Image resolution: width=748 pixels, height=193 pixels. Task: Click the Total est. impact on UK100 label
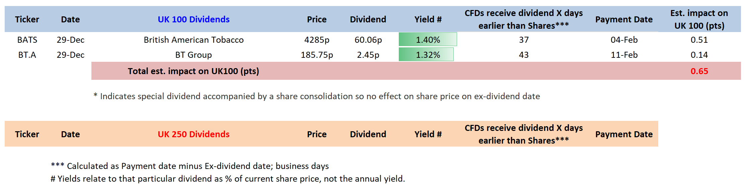pyautogui.click(x=194, y=71)
